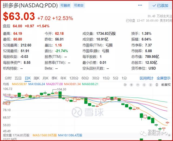Click the volume MA10:1386.4万股 label

[x=70, y=135]
